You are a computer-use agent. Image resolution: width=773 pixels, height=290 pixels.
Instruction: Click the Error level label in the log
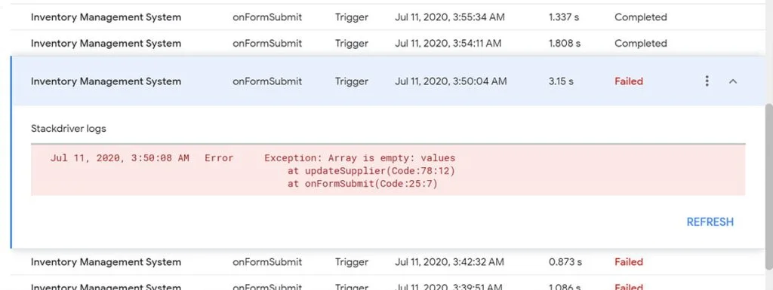click(x=219, y=158)
